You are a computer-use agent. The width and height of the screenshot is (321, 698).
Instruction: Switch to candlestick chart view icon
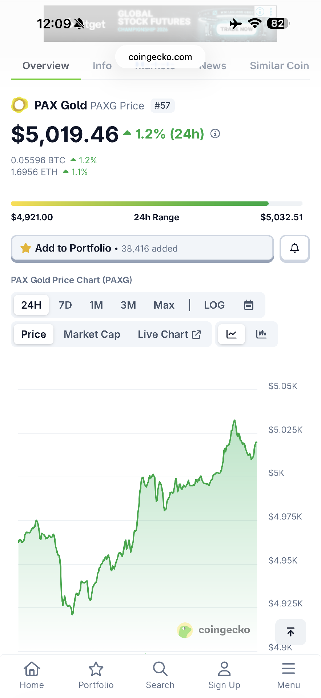pyautogui.click(x=261, y=334)
